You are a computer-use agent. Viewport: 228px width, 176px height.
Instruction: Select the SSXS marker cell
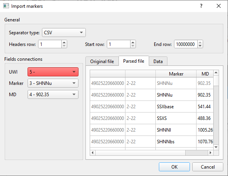tap(176, 118)
